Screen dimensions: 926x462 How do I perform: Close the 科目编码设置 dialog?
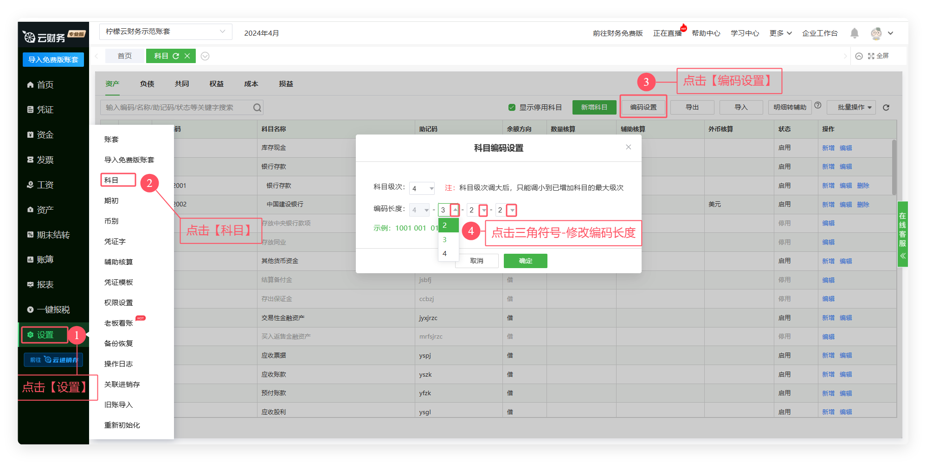pos(628,147)
